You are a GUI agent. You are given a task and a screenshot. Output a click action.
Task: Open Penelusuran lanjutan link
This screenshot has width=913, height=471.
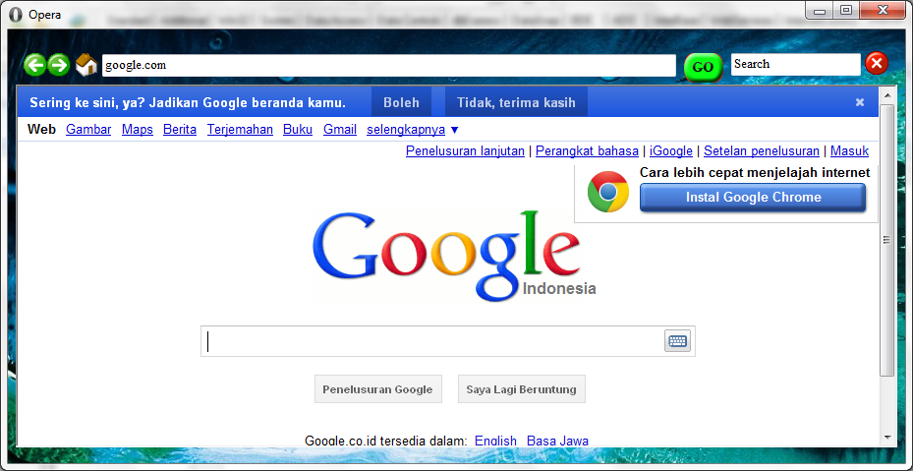[465, 151]
